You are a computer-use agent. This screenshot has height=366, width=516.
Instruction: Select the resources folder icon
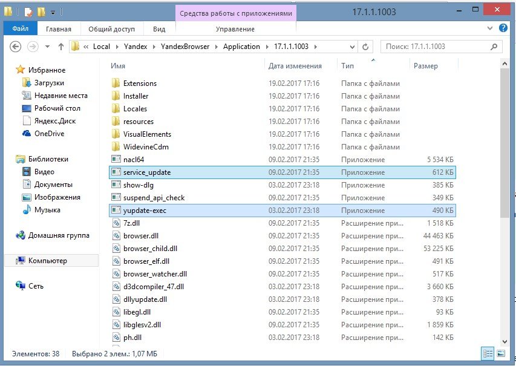point(116,121)
